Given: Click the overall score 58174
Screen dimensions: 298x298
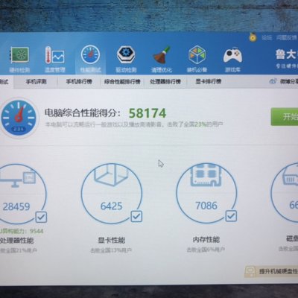Looking at the screenshot, I should 148,113.
